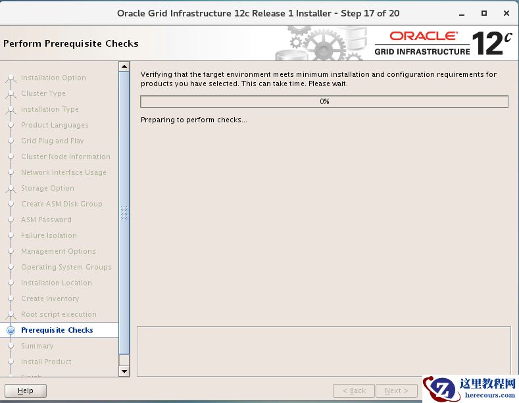Select Network Interface Usage step
This screenshot has width=519, height=403.
[64, 172]
